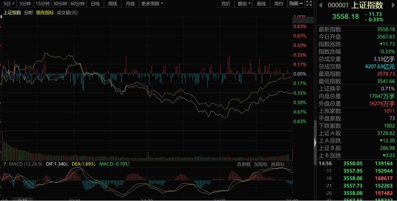Image resolution: width=397 pixels, height=201 pixels.
Task: Open the 叠加 overlay dropdown
Action: [243, 4]
